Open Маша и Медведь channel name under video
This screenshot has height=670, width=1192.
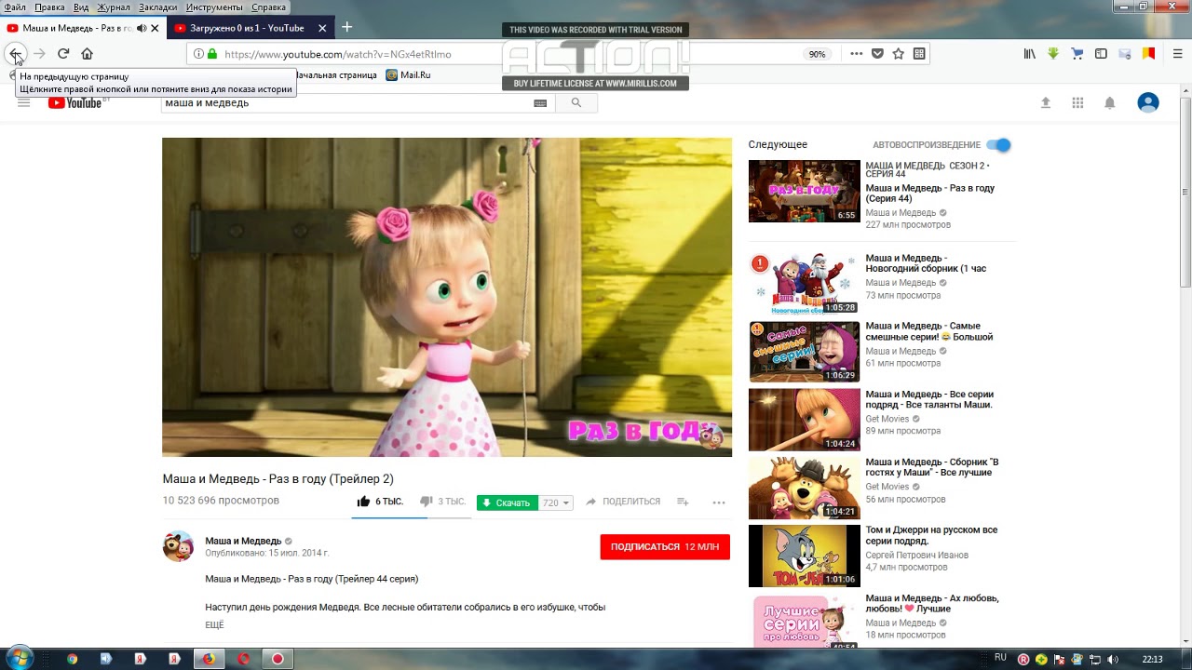[243, 541]
